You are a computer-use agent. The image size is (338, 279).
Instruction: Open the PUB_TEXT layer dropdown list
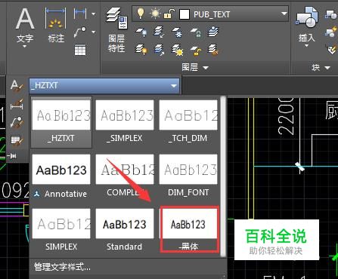pos(284,14)
